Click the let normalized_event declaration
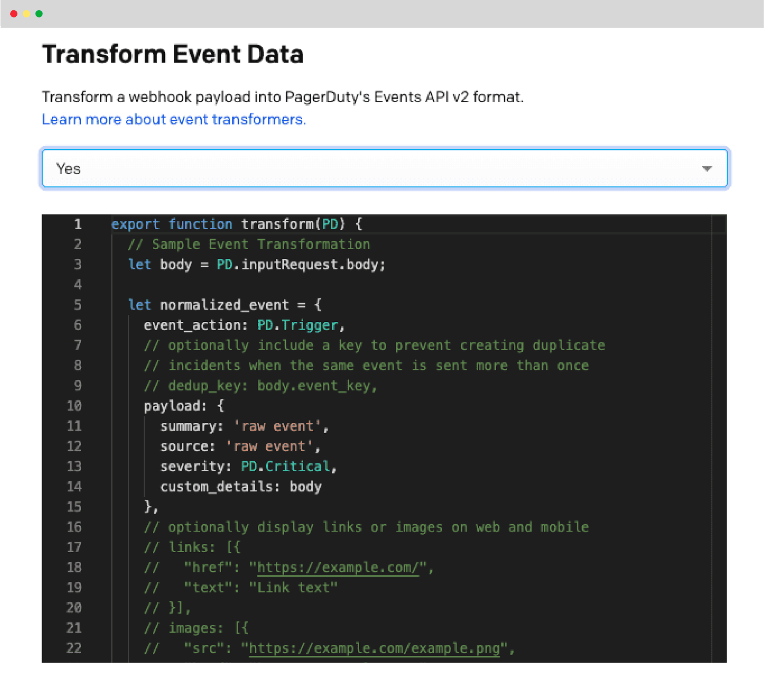764x682 pixels. [224, 305]
